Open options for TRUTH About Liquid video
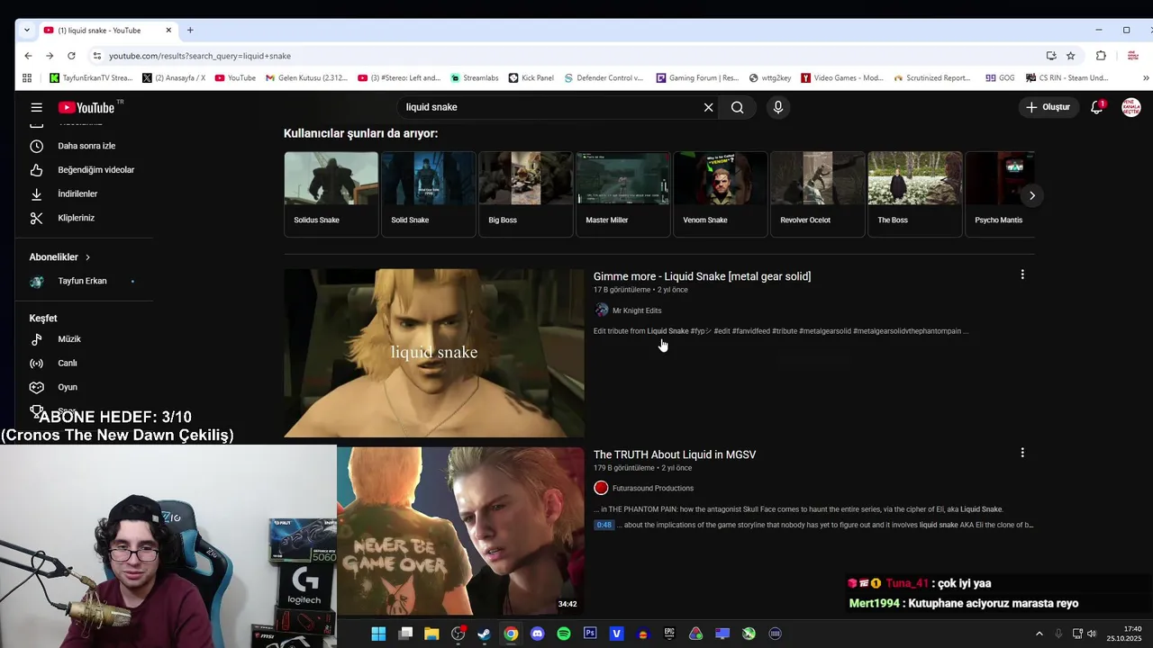 click(1022, 453)
